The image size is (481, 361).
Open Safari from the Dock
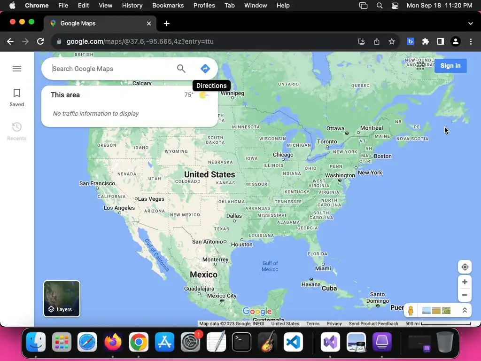(87, 342)
